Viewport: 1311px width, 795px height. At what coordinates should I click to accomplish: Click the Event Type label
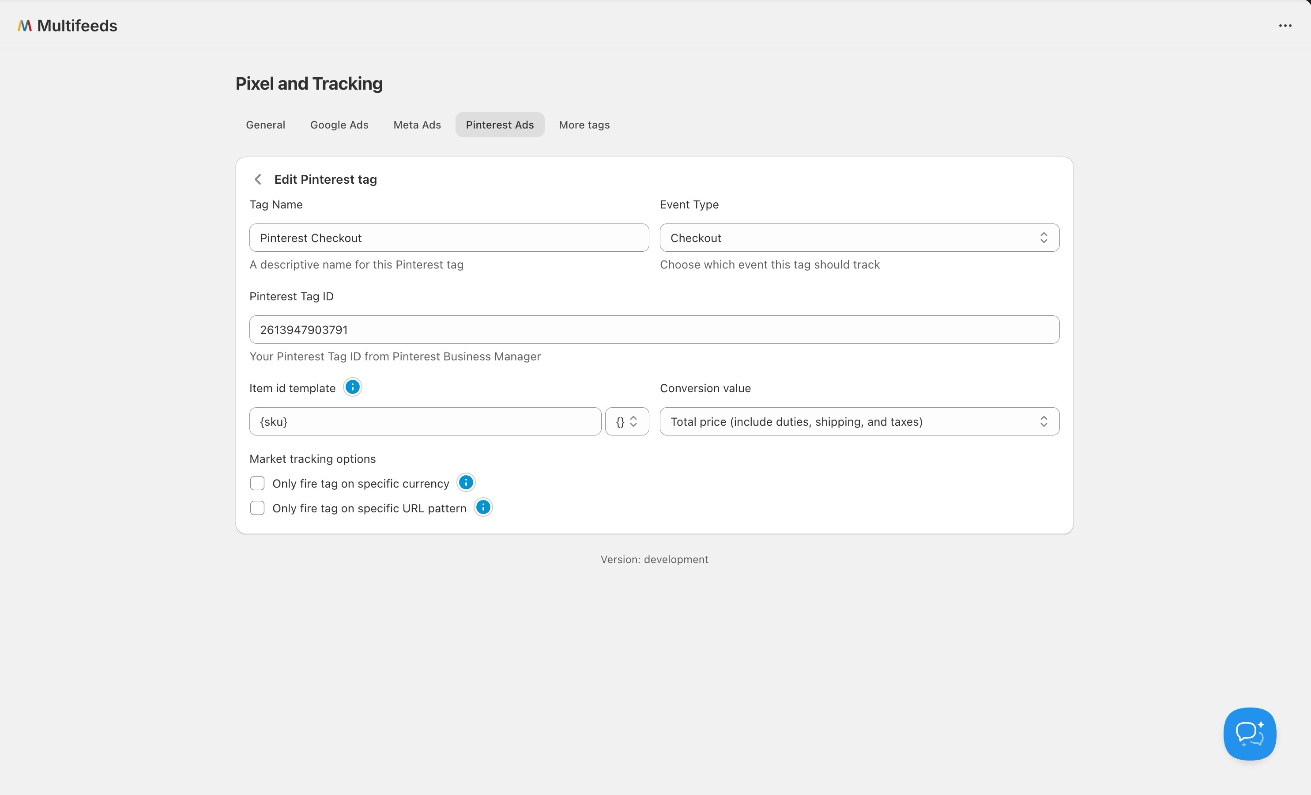point(689,204)
